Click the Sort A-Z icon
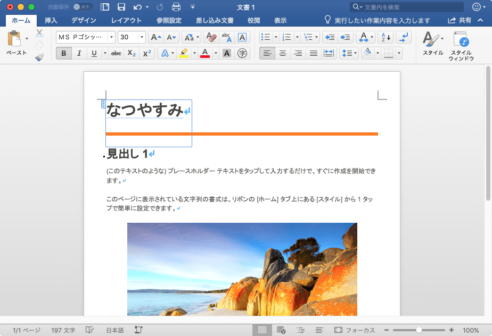Screen dimensions: 492x336 386,37
